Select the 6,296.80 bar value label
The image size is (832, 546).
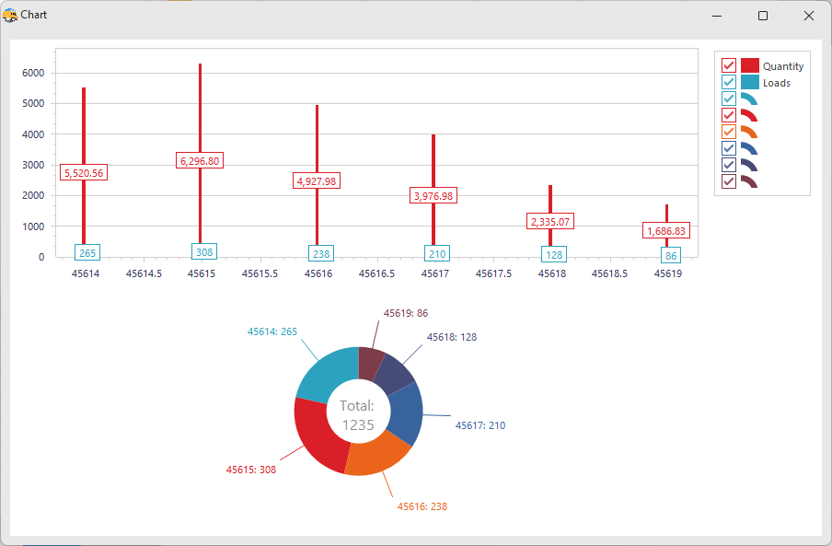(x=200, y=161)
